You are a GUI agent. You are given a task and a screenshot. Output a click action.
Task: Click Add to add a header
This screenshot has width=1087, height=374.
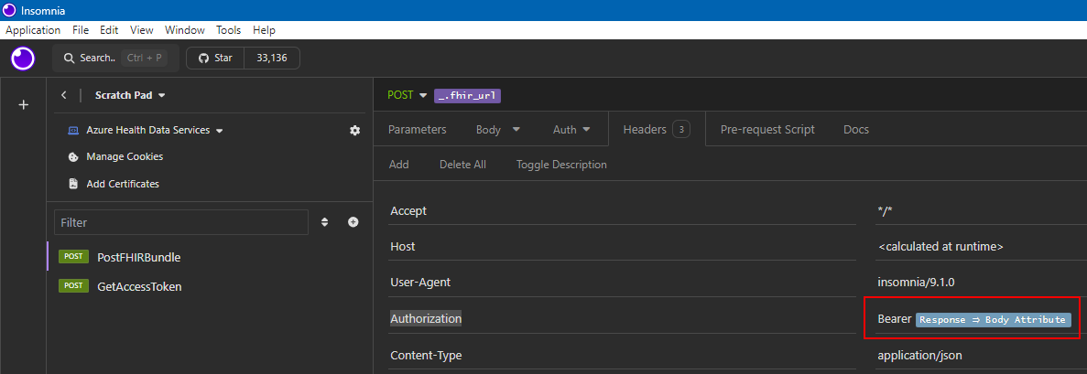tap(398, 165)
